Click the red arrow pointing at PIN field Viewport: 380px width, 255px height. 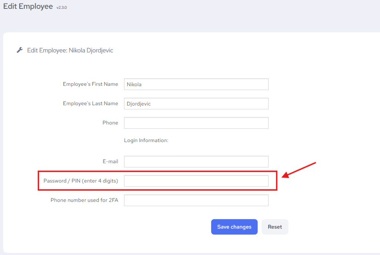pos(299,170)
